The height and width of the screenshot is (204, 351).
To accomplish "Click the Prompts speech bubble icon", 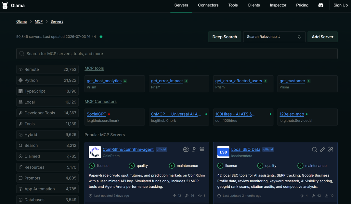I will point(20,178).
